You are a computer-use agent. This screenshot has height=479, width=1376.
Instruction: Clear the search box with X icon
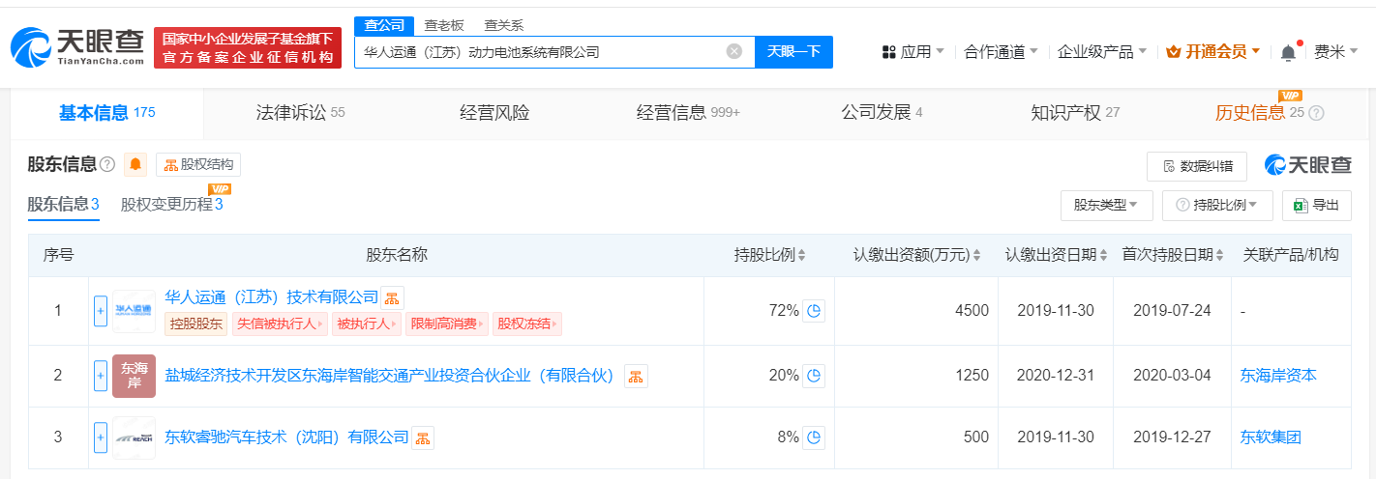click(x=734, y=52)
